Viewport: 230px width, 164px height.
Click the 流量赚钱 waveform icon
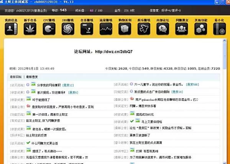[x=105, y=28]
